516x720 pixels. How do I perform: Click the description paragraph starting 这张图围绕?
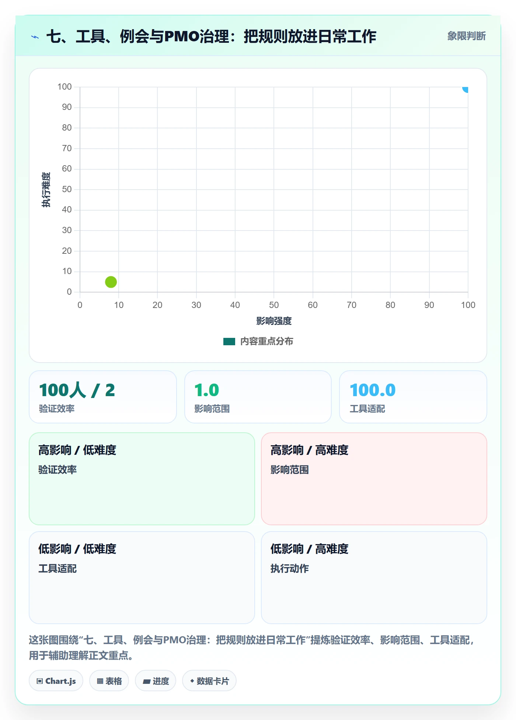tap(252, 647)
